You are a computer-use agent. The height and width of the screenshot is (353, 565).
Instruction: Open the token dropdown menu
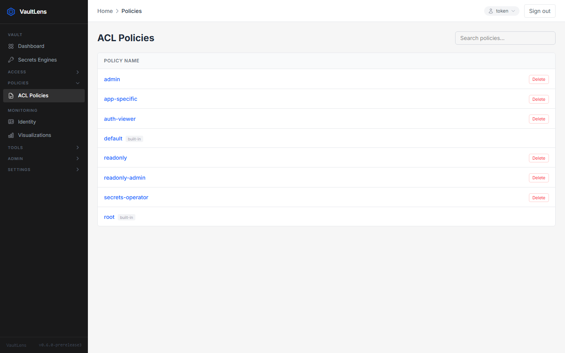pyautogui.click(x=501, y=11)
